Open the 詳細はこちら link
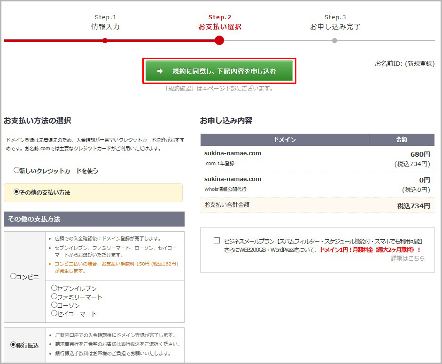This screenshot has height=364, width=442. [408, 258]
